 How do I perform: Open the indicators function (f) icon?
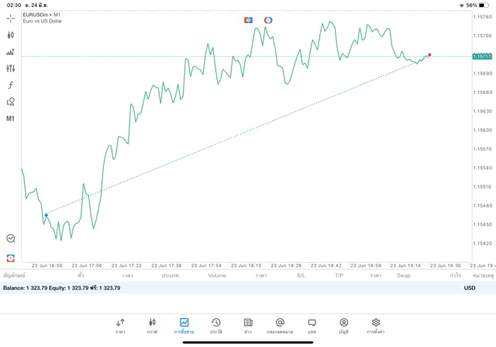pyautogui.click(x=11, y=85)
